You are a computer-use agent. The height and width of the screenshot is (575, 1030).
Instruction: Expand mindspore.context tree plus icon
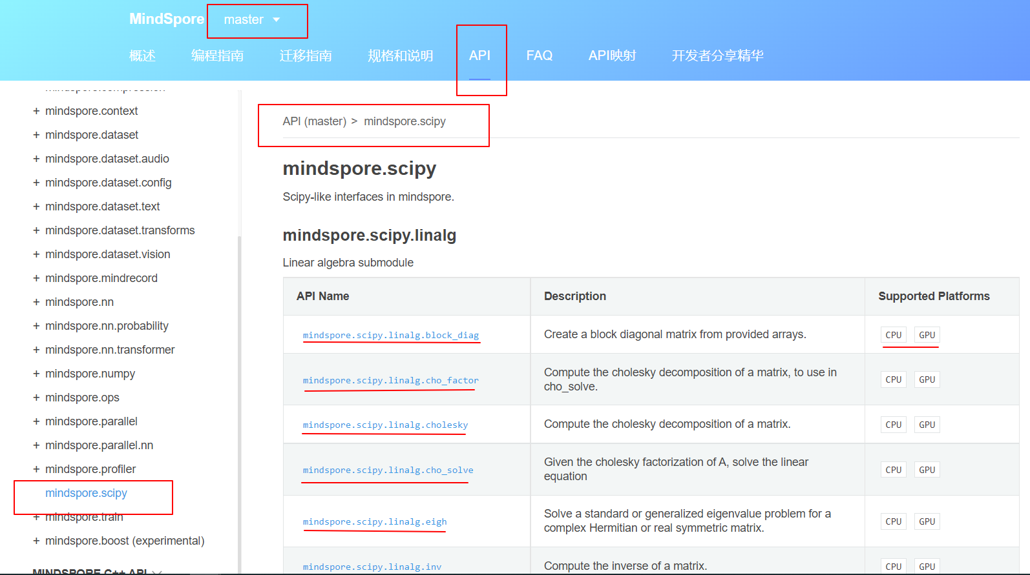coord(36,111)
